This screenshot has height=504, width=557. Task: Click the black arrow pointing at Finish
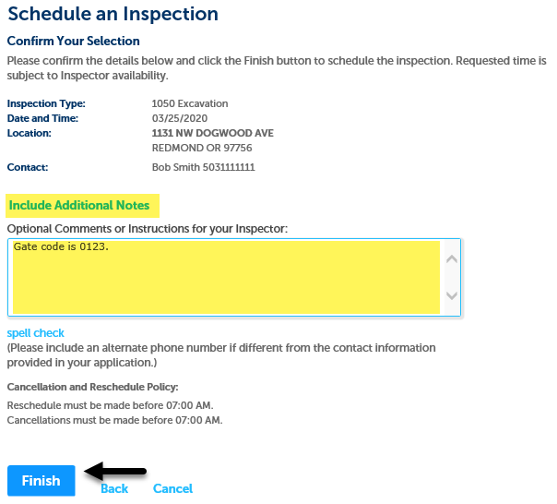[x=115, y=472]
